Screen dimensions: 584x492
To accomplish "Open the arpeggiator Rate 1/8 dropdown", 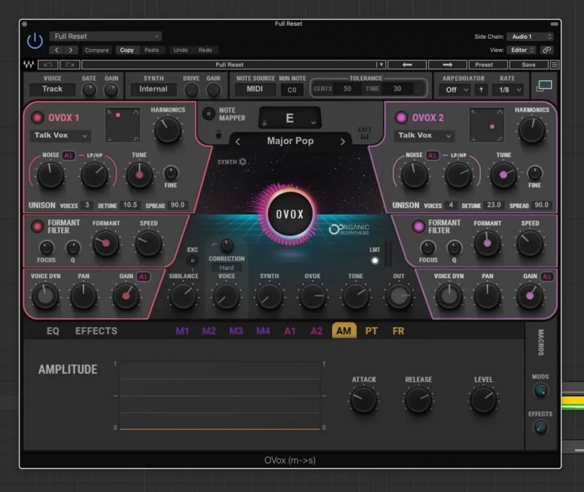I will point(507,90).
